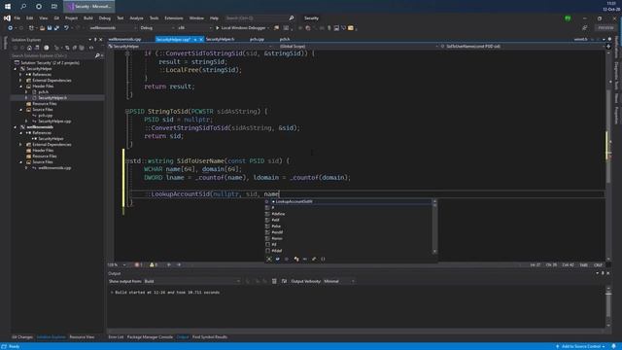Open Show output from Build dropdown
This screenshot has height=350, width=622.
(192, 281)
